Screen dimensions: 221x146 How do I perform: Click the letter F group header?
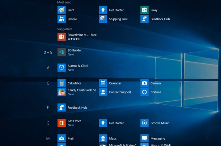click(48, 108)
